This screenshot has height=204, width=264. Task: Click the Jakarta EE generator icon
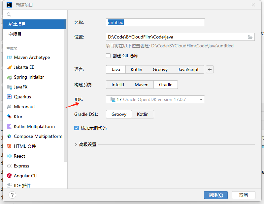9,67
